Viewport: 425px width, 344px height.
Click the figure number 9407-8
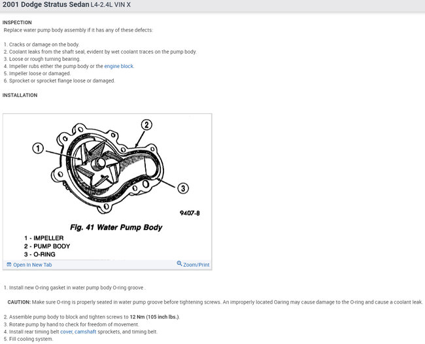tap(190, 213)
